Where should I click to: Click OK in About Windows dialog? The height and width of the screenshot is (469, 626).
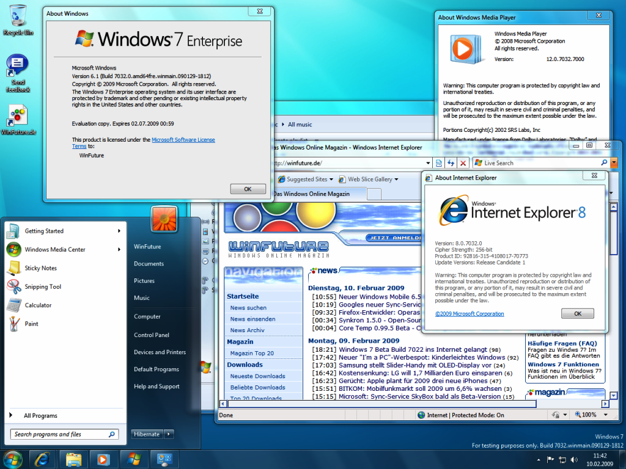(248, 189)
